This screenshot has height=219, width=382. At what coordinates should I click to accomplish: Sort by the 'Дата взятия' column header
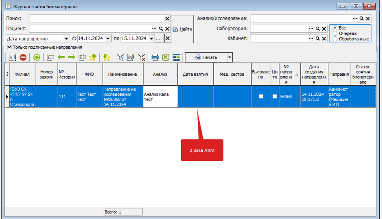tap(195, 74)
